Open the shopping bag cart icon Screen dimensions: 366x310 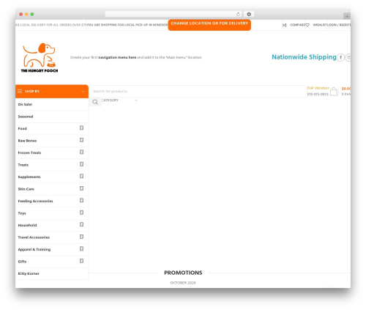tap(334, 92)
